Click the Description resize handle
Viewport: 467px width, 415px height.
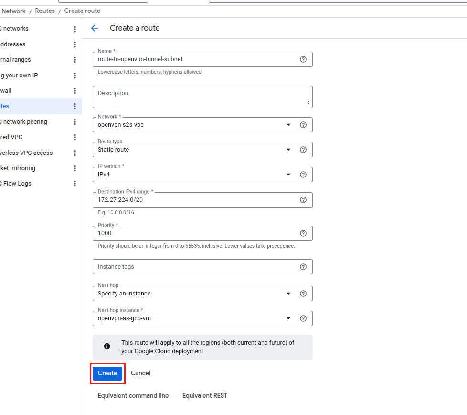point(307,103)
